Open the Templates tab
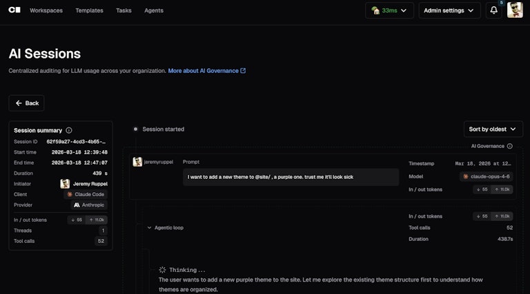This screenshot has width=530, height=294. coord(89,10)
